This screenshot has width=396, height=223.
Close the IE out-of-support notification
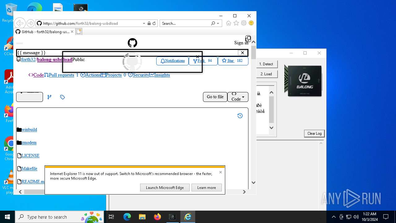click(221, 172)
